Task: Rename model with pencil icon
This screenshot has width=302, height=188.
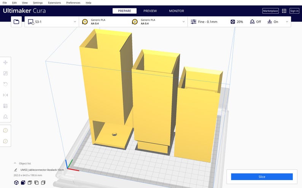Action: (16, 170)
